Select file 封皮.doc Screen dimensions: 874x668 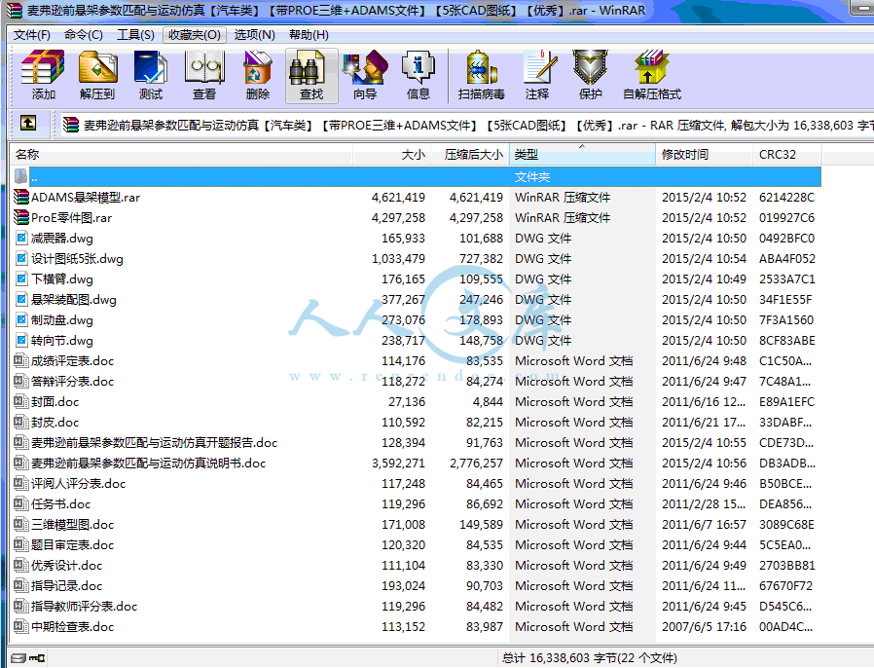[55, 422]
